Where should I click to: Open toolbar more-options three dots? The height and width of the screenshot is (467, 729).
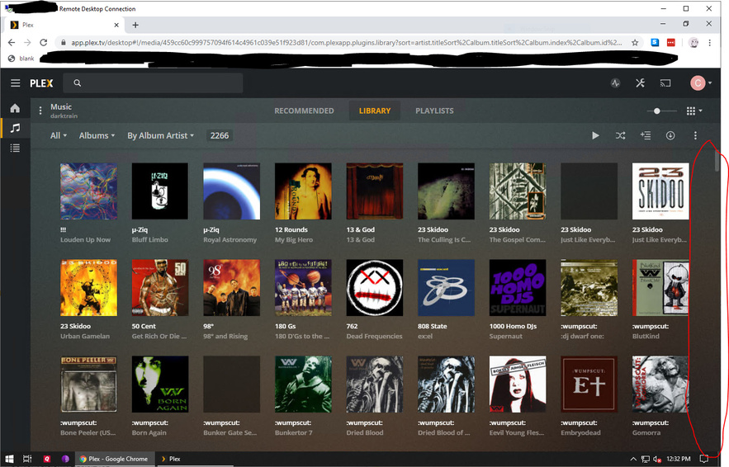[695, 135]
